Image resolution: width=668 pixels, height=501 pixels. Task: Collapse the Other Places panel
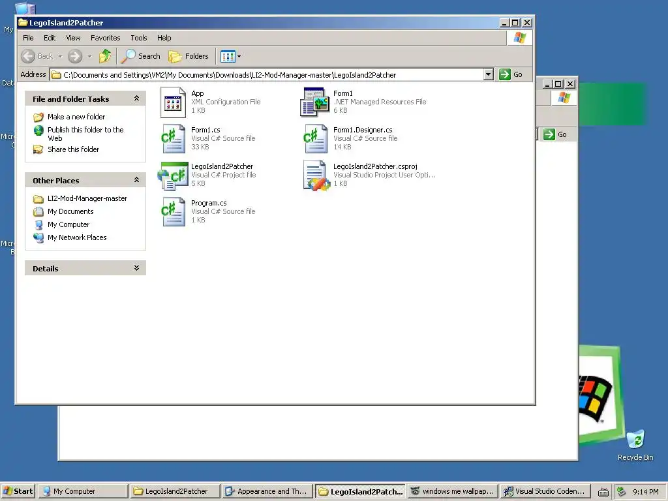coord(136,180)
